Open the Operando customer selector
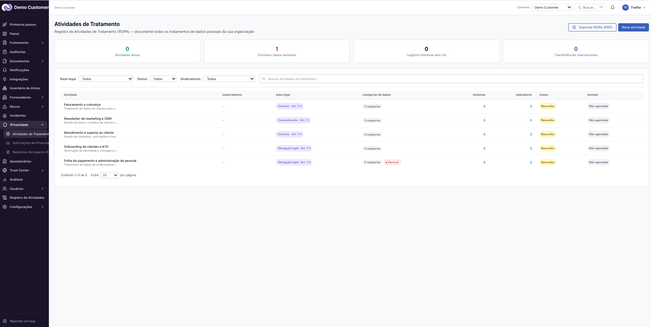This screenshot has height=327, width=651. point(552,7)
